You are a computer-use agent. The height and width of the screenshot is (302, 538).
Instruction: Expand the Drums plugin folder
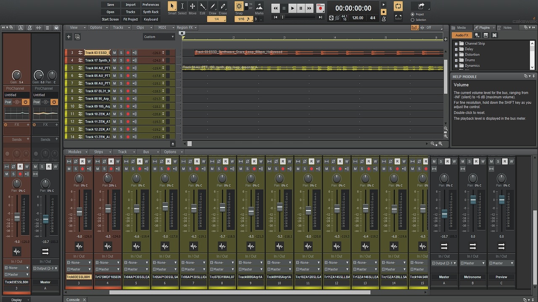pos(456,60)
